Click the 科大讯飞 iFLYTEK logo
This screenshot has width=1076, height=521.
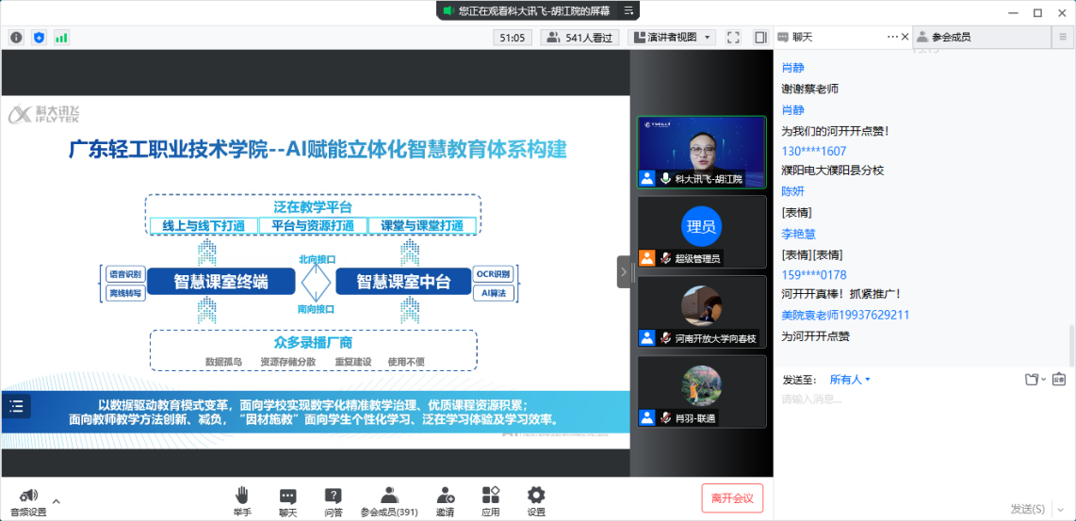44,114
